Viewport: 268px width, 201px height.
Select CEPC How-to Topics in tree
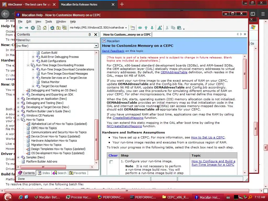[44, 128]
